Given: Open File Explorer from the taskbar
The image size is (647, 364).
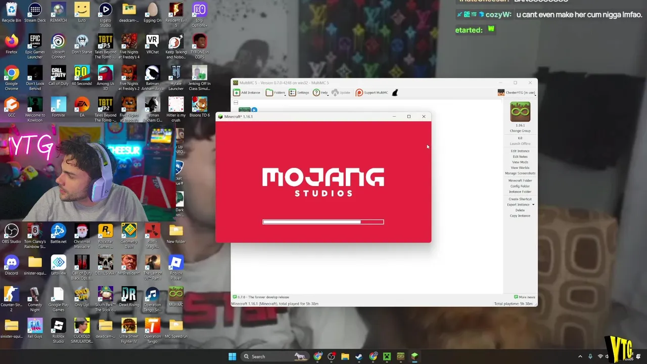Looking at the screenshot, I should coord(345,356).
